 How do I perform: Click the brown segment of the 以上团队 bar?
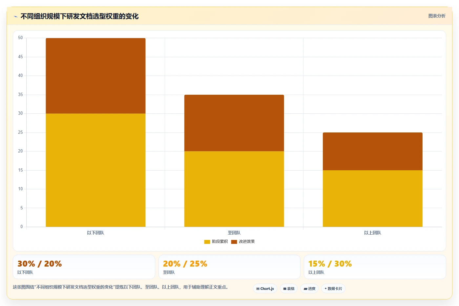[x=372, y=151]
